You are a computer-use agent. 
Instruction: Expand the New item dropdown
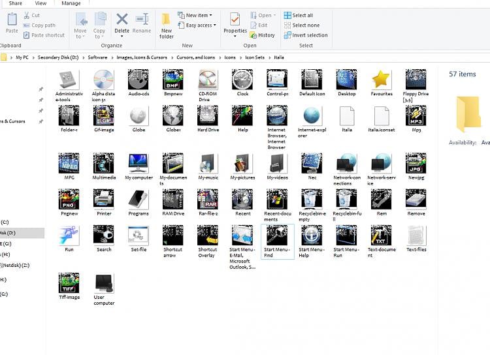pos(195,15)
